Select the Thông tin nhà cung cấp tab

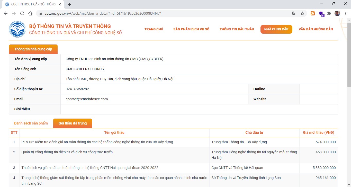pos(33,49)
